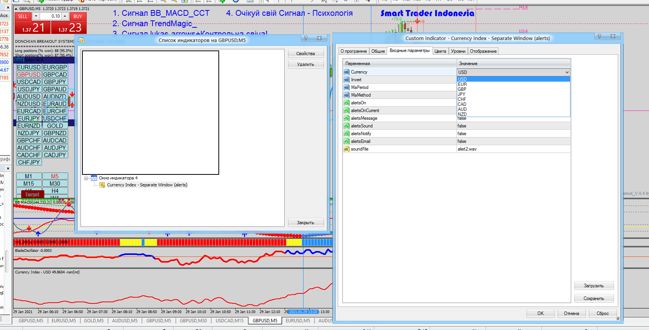Click the Currency parameter row icon
The width and height of the screenshot is (649, 330).
[346, 72]
